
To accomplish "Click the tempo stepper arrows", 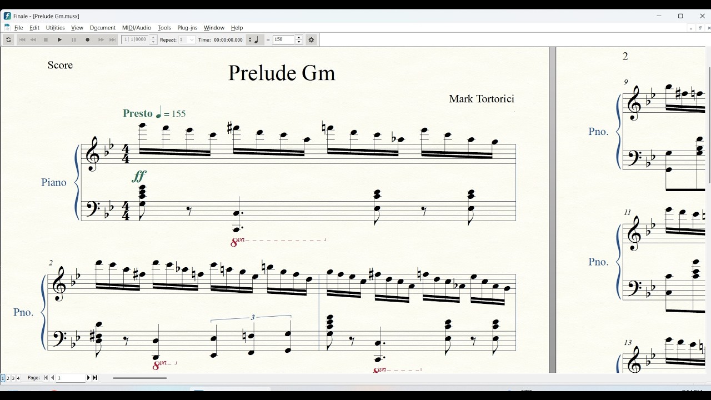I will tap(299, 40).
